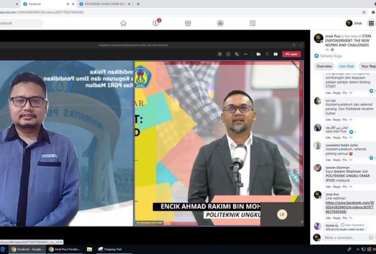Bookmark this page with the star icon
The image size is (376, 254).
pos(364,12)
